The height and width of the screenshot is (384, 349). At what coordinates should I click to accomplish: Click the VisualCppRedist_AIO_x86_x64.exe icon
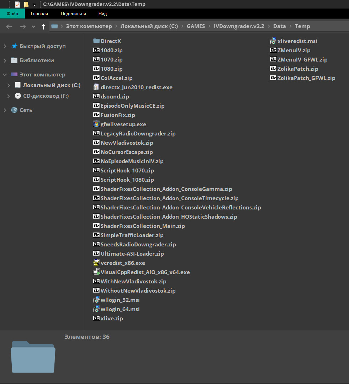point(96,272)
